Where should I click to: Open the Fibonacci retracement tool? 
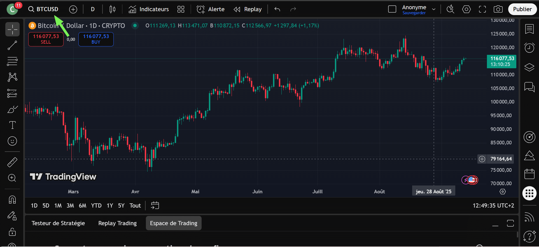(12, 61)
